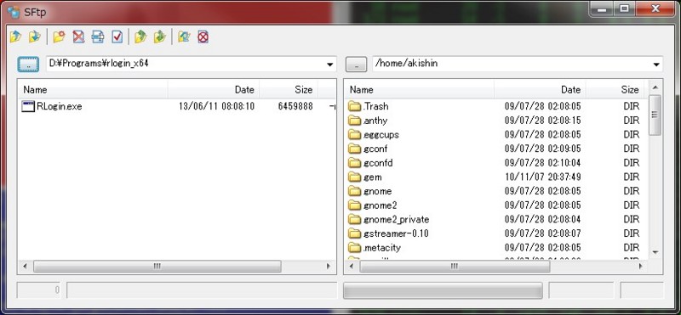Click the red circled X abort icon
This screenshot has width=681, height=315.
click(x=203, y=37)
